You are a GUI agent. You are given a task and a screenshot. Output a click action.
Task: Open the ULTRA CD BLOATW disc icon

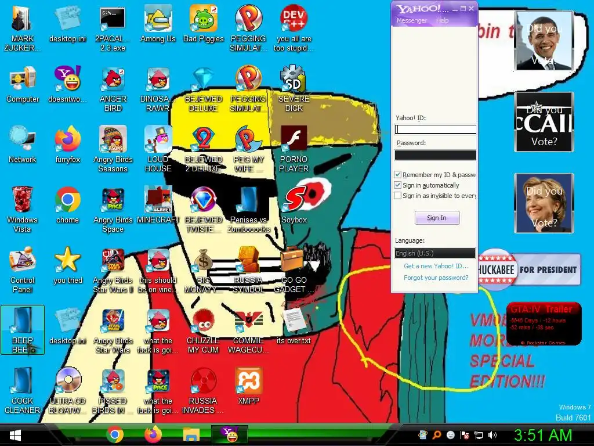click(67, 390)
